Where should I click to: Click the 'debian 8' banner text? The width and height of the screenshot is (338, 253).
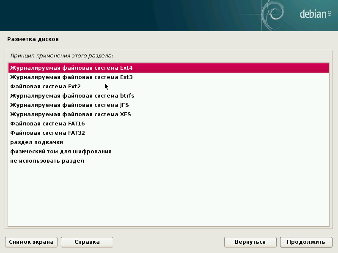pos(315,14)
